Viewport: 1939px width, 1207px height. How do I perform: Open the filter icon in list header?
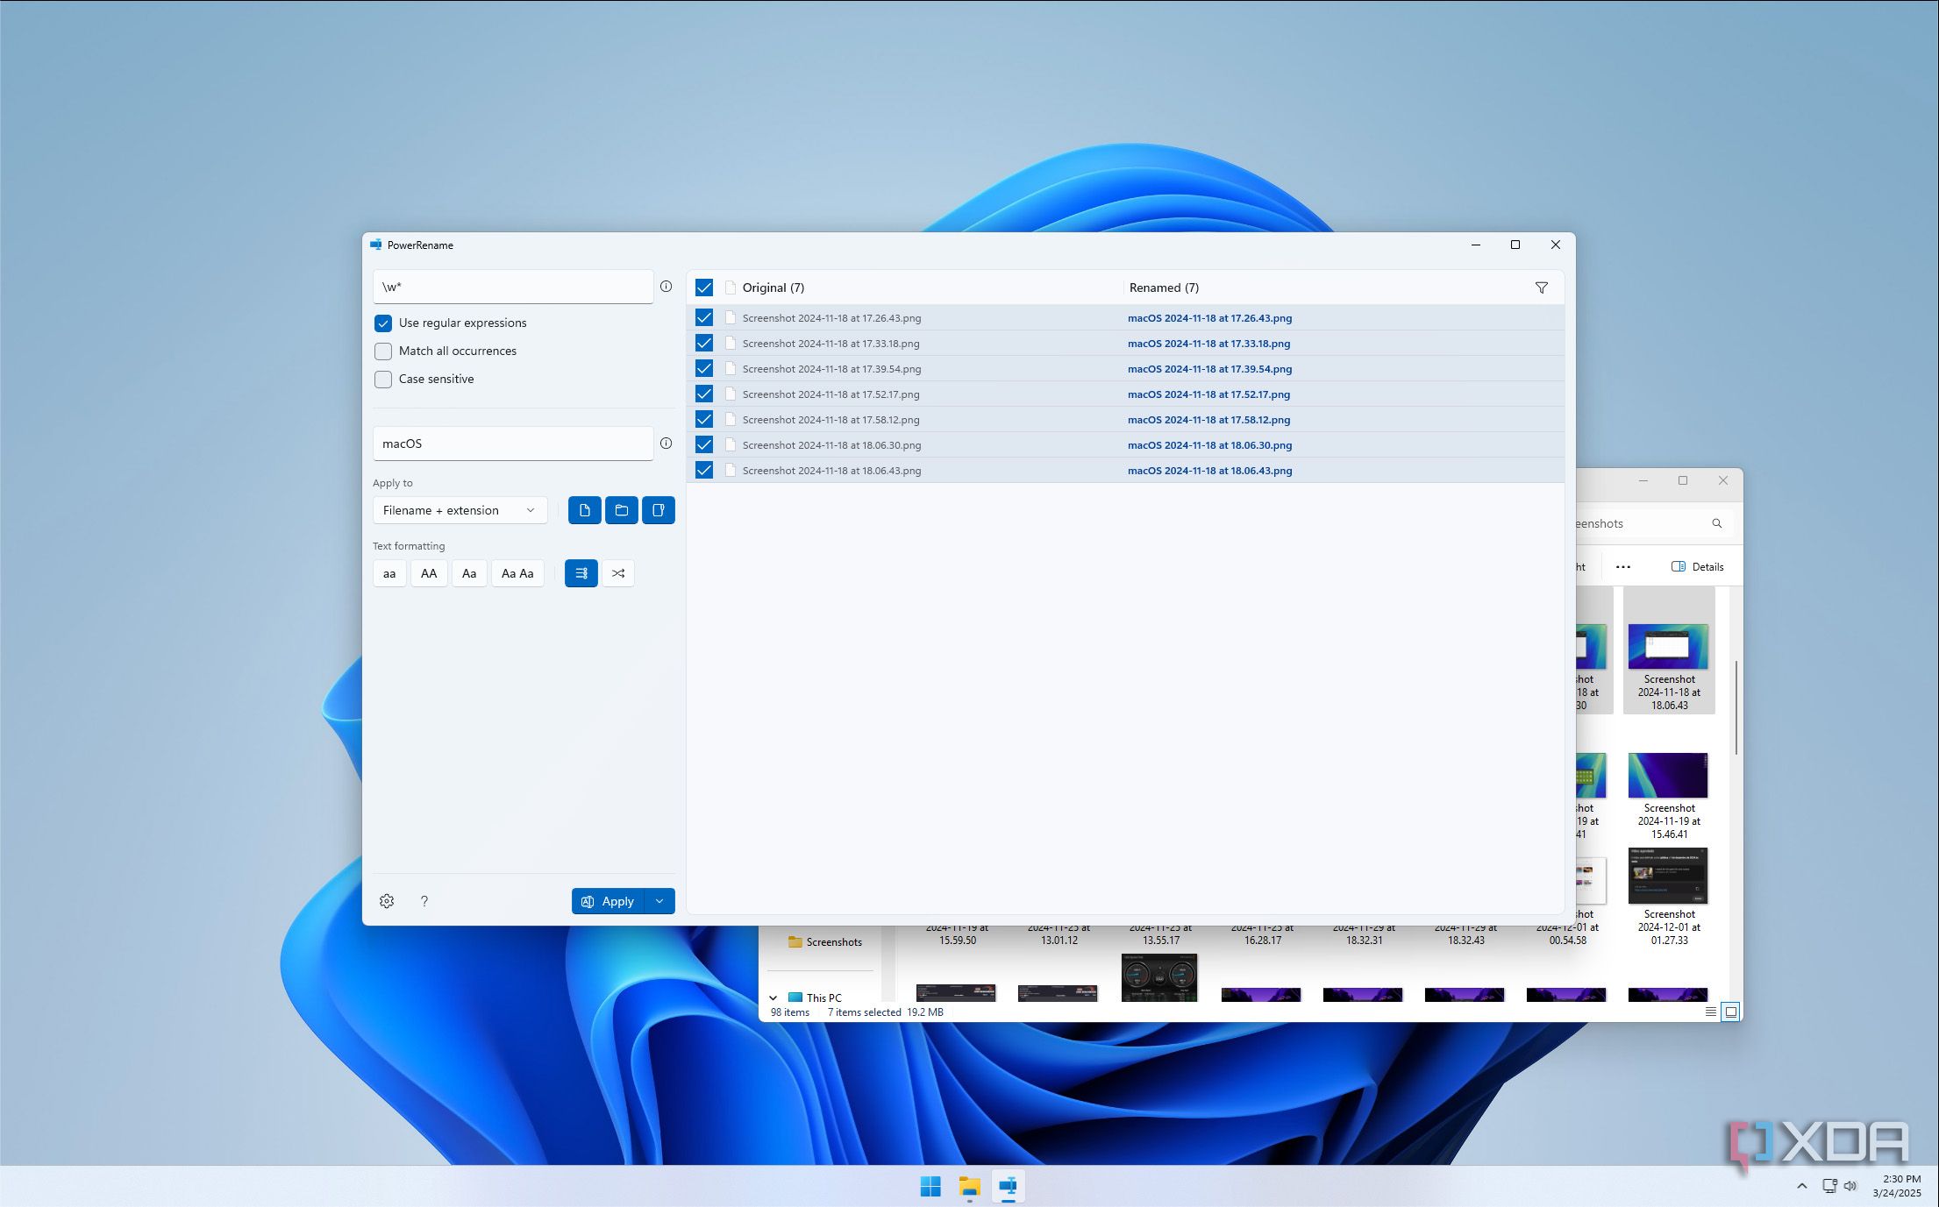pyautogui.click(x=1541, y=288)
